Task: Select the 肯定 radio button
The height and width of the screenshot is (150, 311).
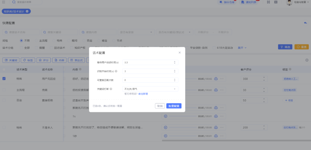Action: (x=99, y=41)
